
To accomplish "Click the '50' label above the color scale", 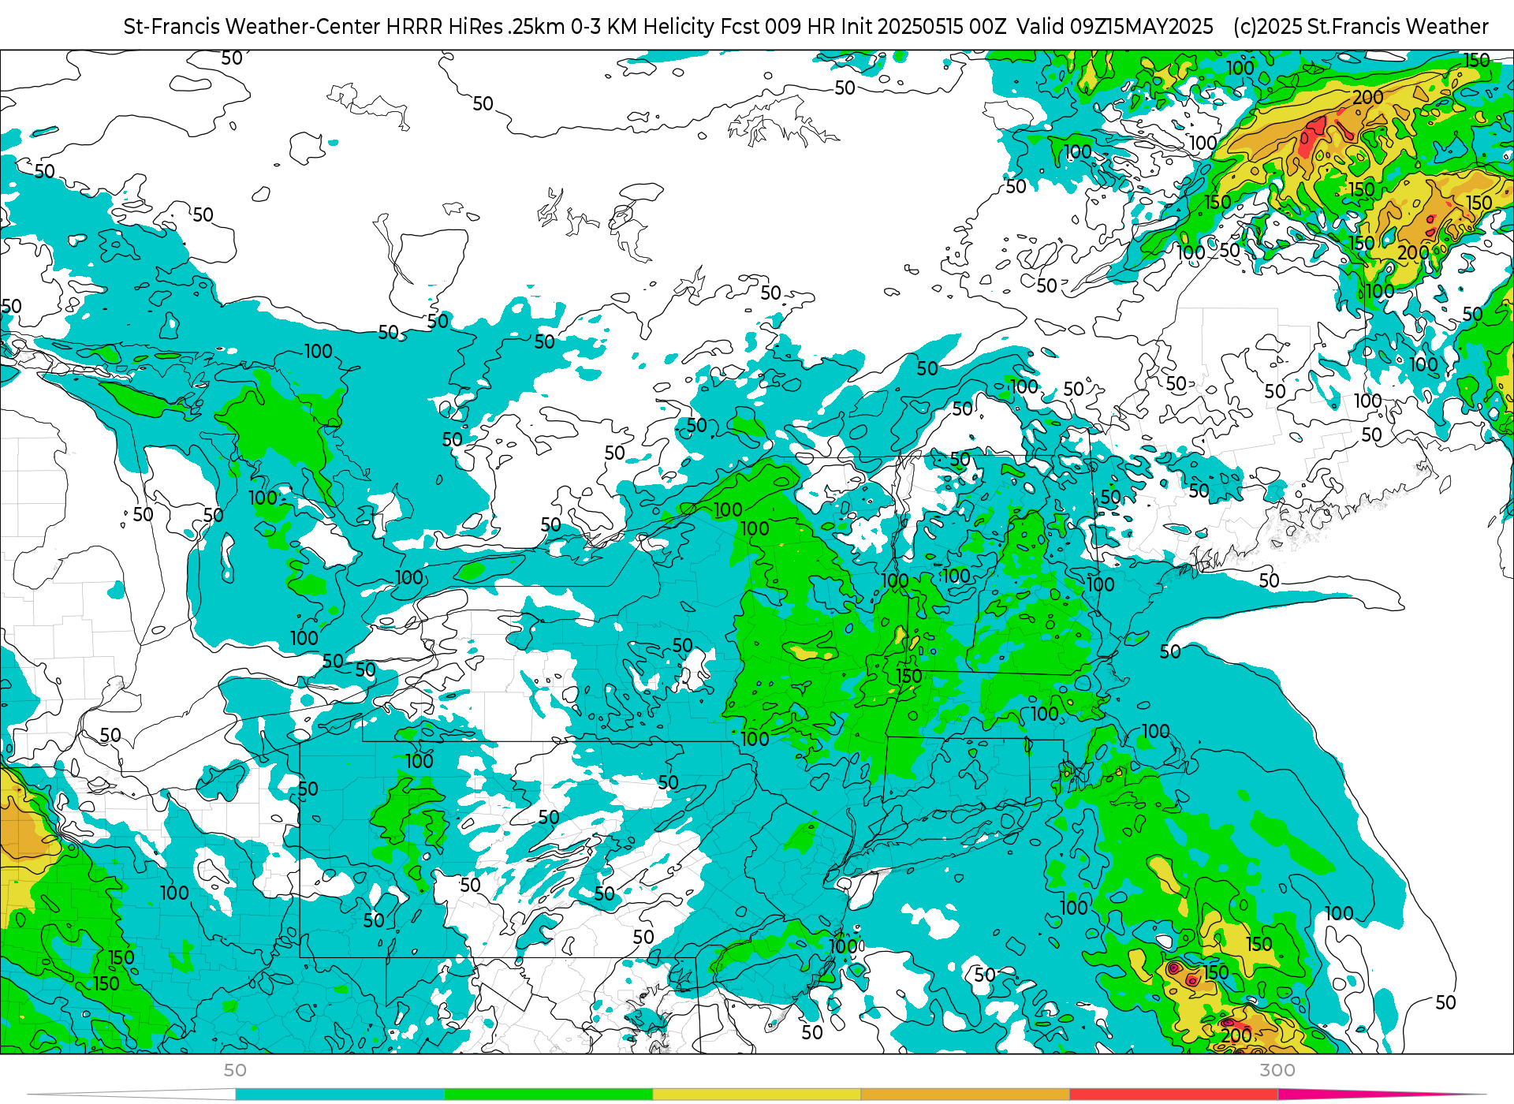I will [235, 1070].
